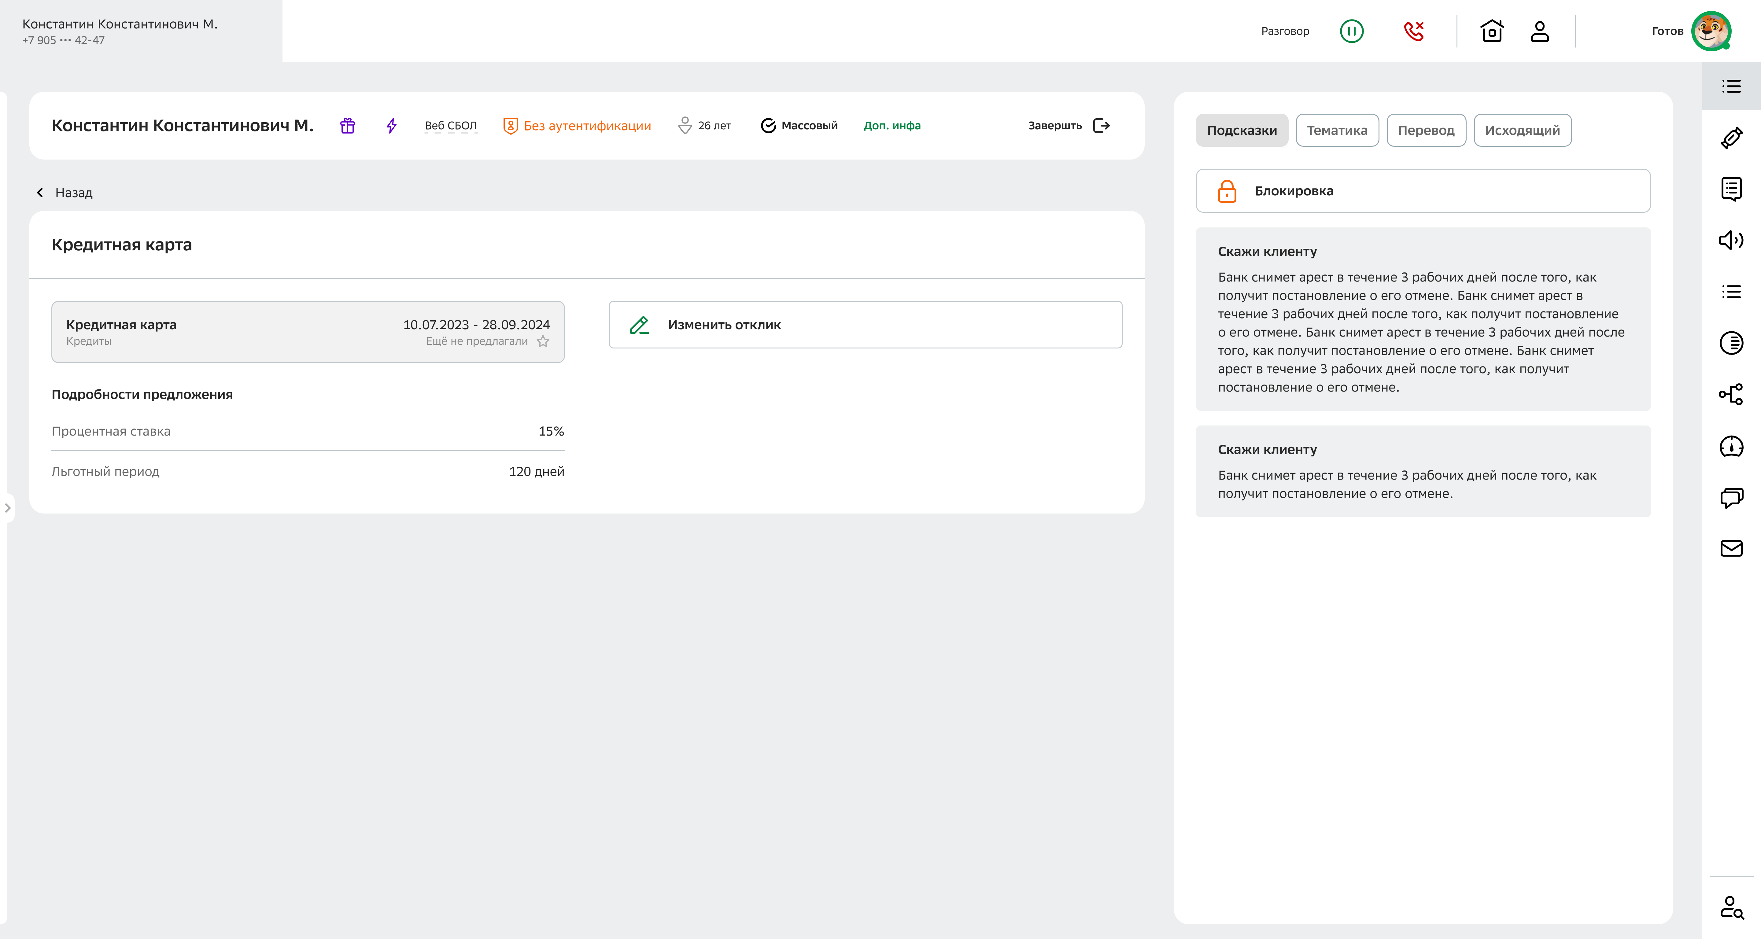Click the purple lightning bolt icon
Screen dimensions: 1761x939
pos(391,126)
